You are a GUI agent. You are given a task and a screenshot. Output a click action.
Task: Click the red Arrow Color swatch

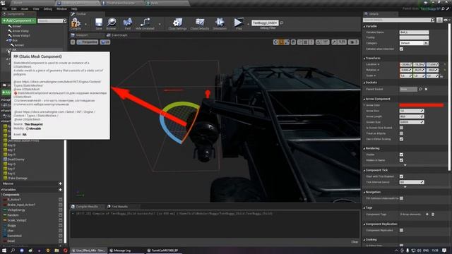(422, 105)
